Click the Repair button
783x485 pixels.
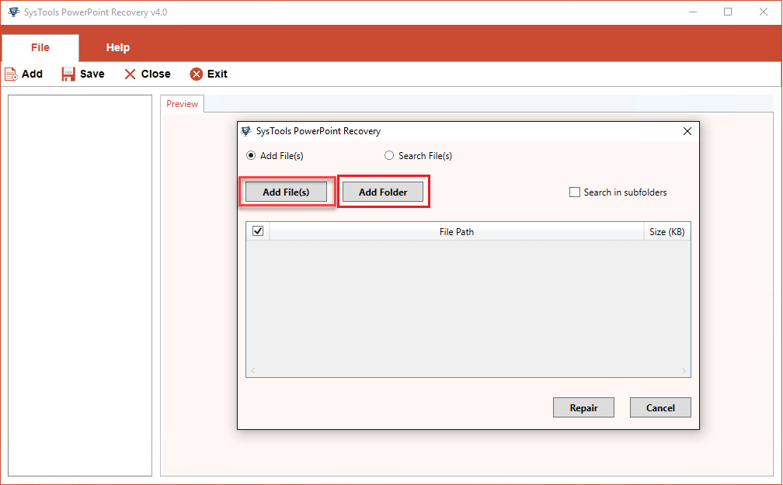pos(583,407)
